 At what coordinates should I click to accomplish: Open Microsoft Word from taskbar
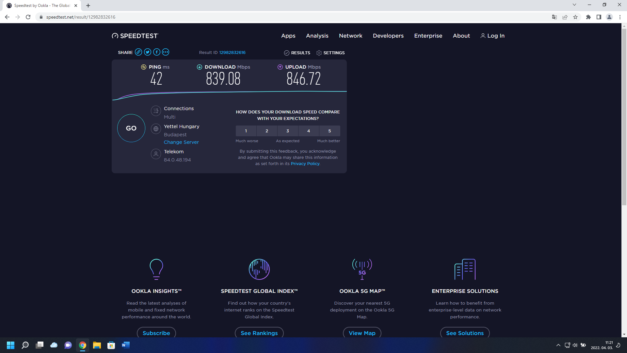click(126, 345)
